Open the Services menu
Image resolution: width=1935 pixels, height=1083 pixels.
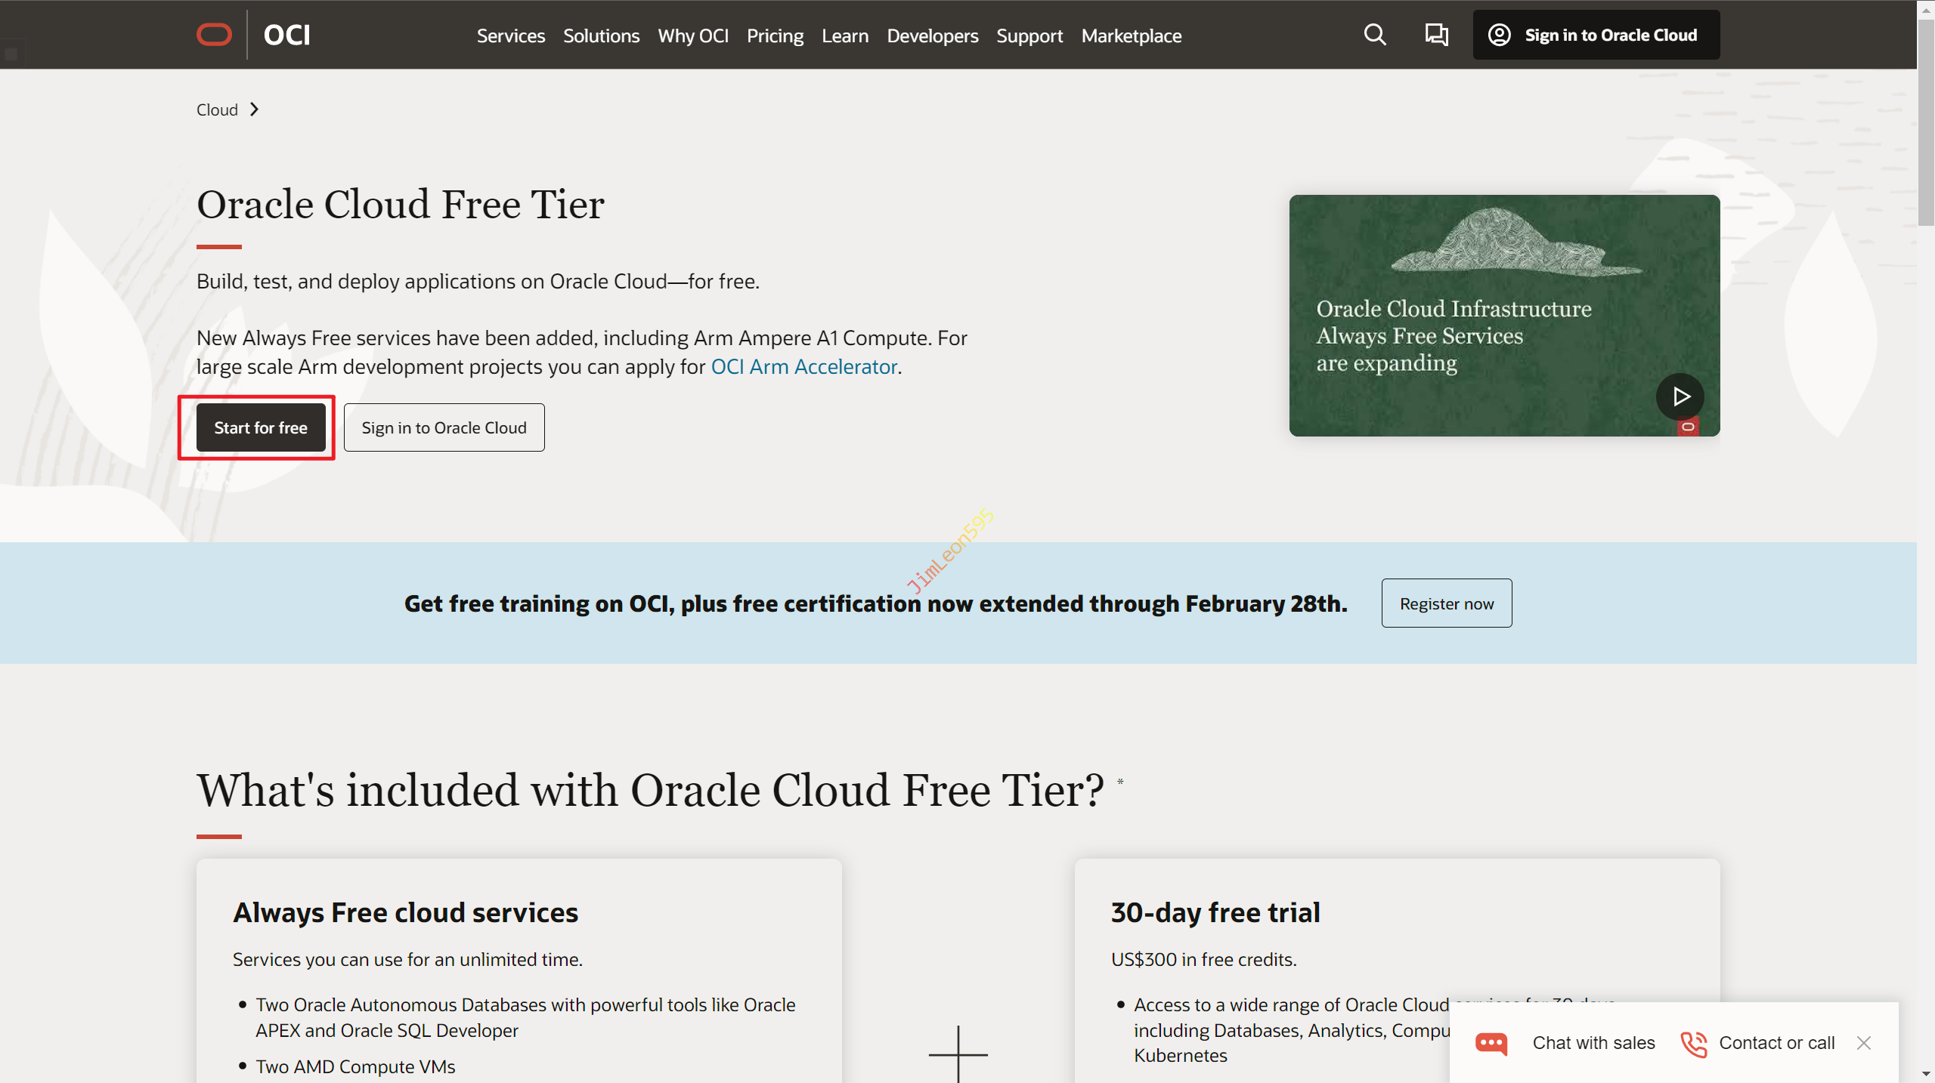(510, 35)
